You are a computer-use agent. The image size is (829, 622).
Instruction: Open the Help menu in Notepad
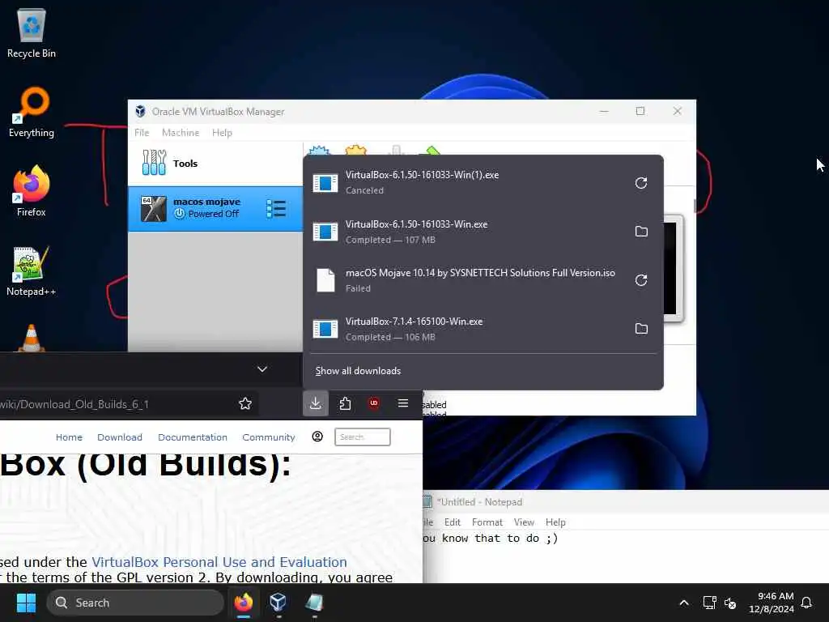(555, 522)
